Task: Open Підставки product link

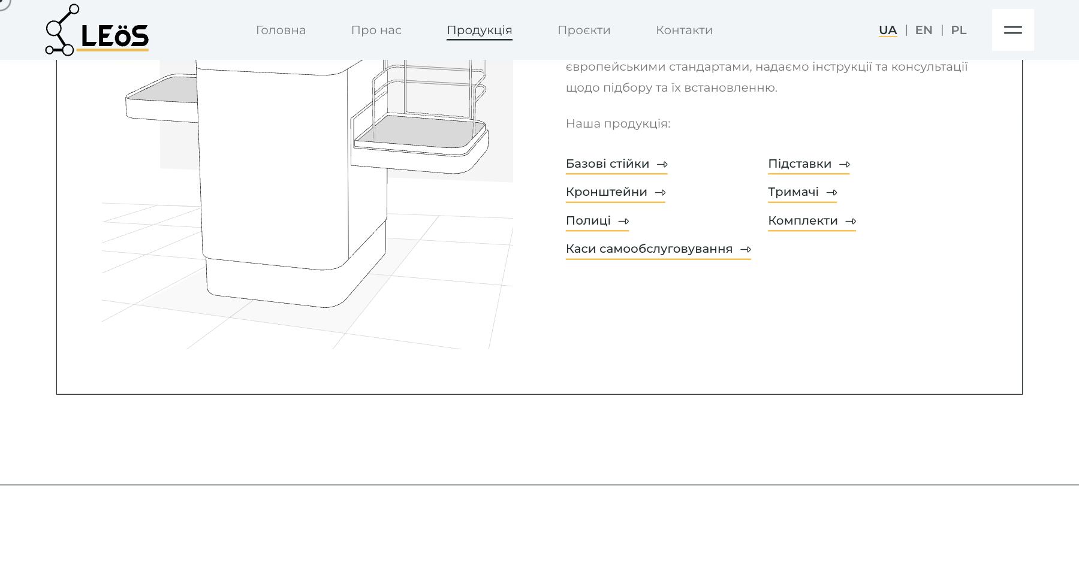Action: pyautogui.click(x=809, y=164)
